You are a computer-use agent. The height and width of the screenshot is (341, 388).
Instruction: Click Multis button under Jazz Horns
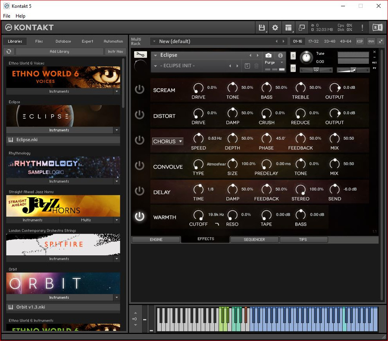point(86,220)
